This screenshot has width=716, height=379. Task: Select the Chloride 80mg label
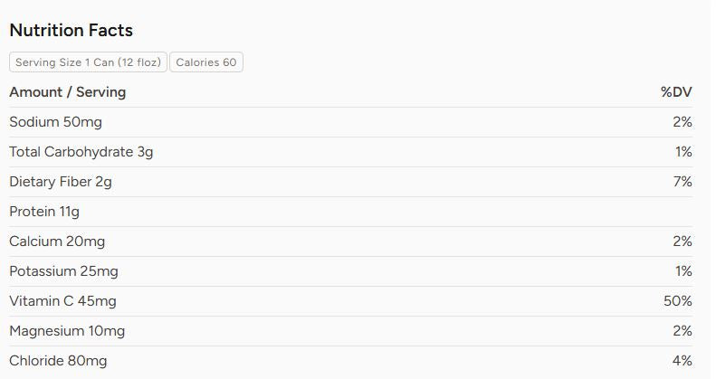58,361
